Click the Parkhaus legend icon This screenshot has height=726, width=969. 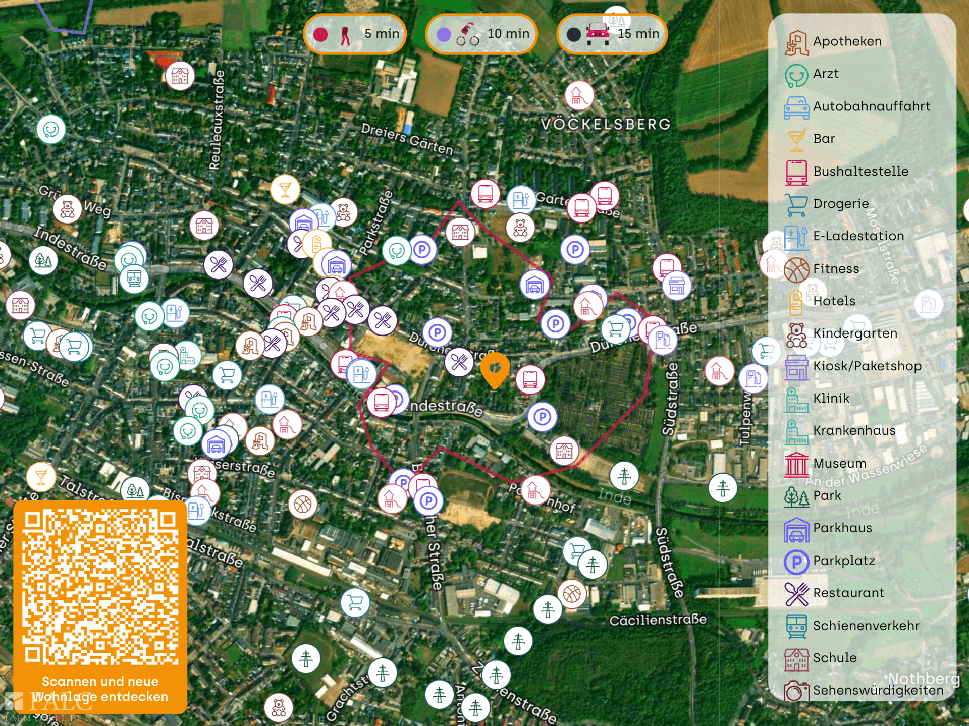pos(796,529)
